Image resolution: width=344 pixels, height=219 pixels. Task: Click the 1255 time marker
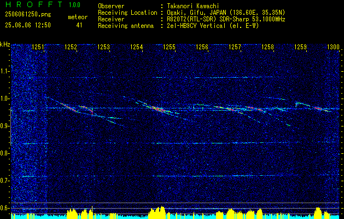(x=169, y=47)
